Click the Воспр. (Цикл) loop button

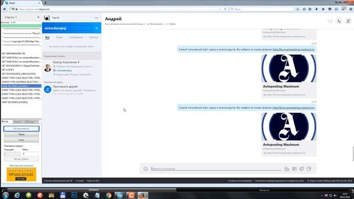point(22,159)
